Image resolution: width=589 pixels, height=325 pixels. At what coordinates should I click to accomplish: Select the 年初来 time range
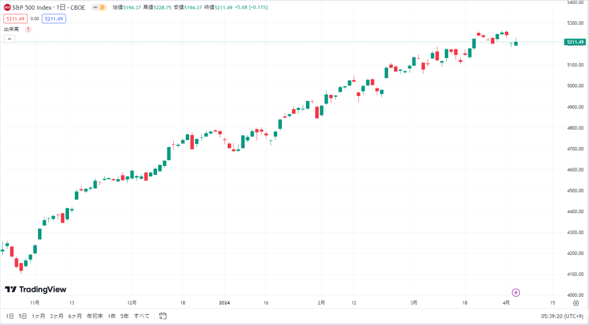[x=95, y=316]
